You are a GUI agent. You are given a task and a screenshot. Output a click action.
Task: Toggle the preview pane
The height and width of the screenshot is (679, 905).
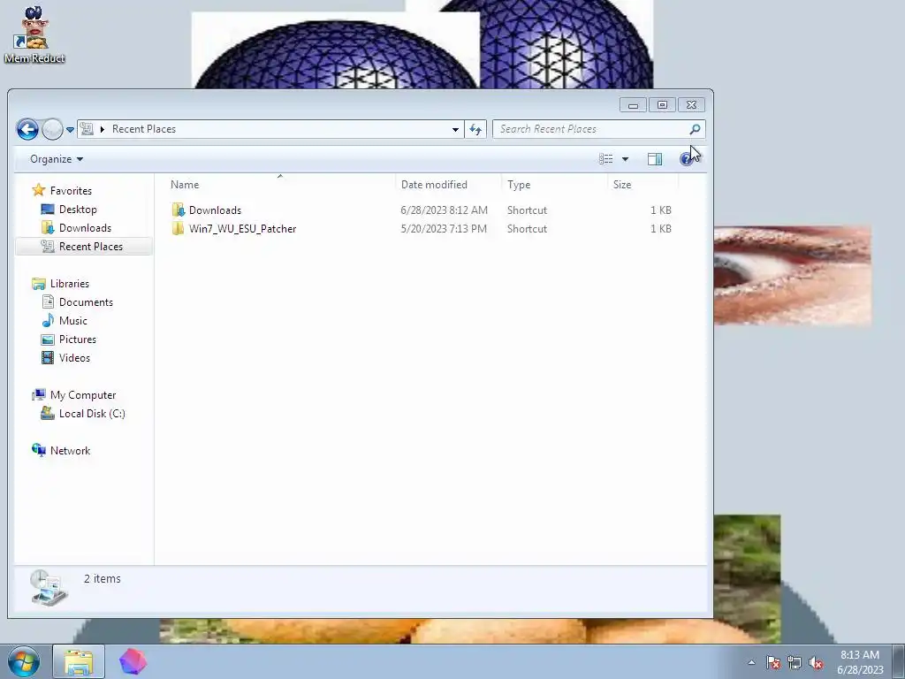655,159
